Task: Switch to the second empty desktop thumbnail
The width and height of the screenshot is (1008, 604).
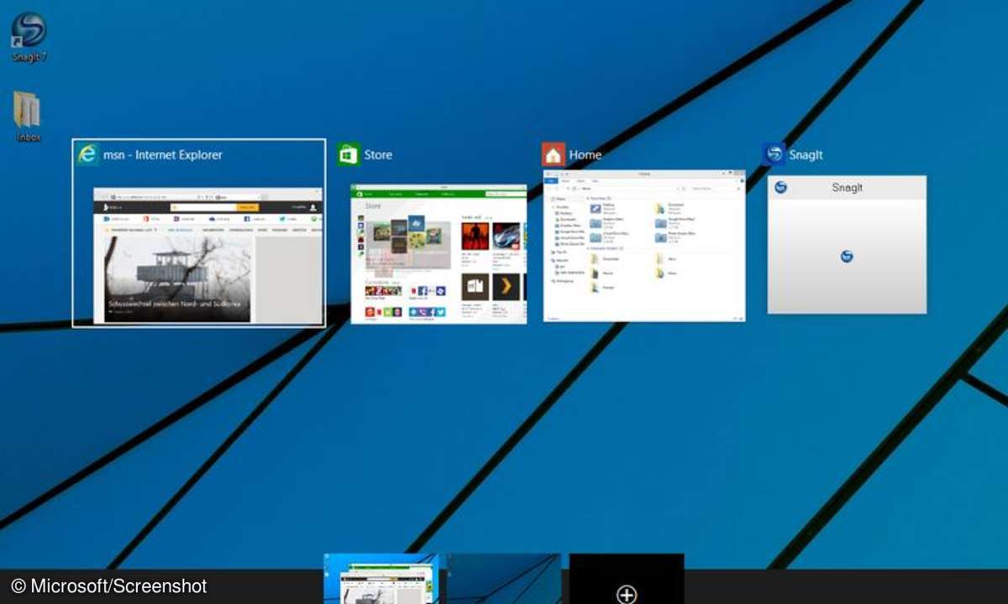Action: click(x=504, y=579)
